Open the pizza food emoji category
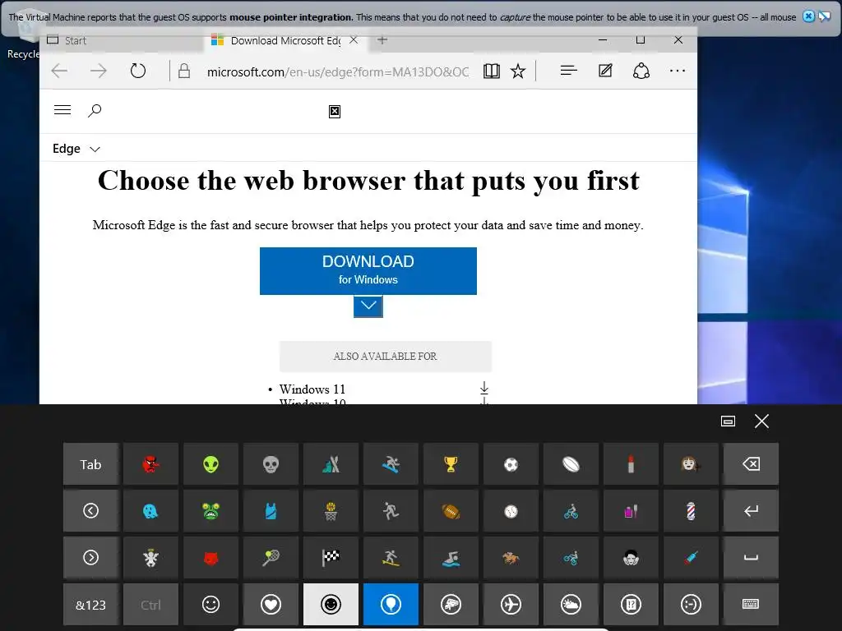Viewport: 842px width, 631px height. click(x=451, y=605)
